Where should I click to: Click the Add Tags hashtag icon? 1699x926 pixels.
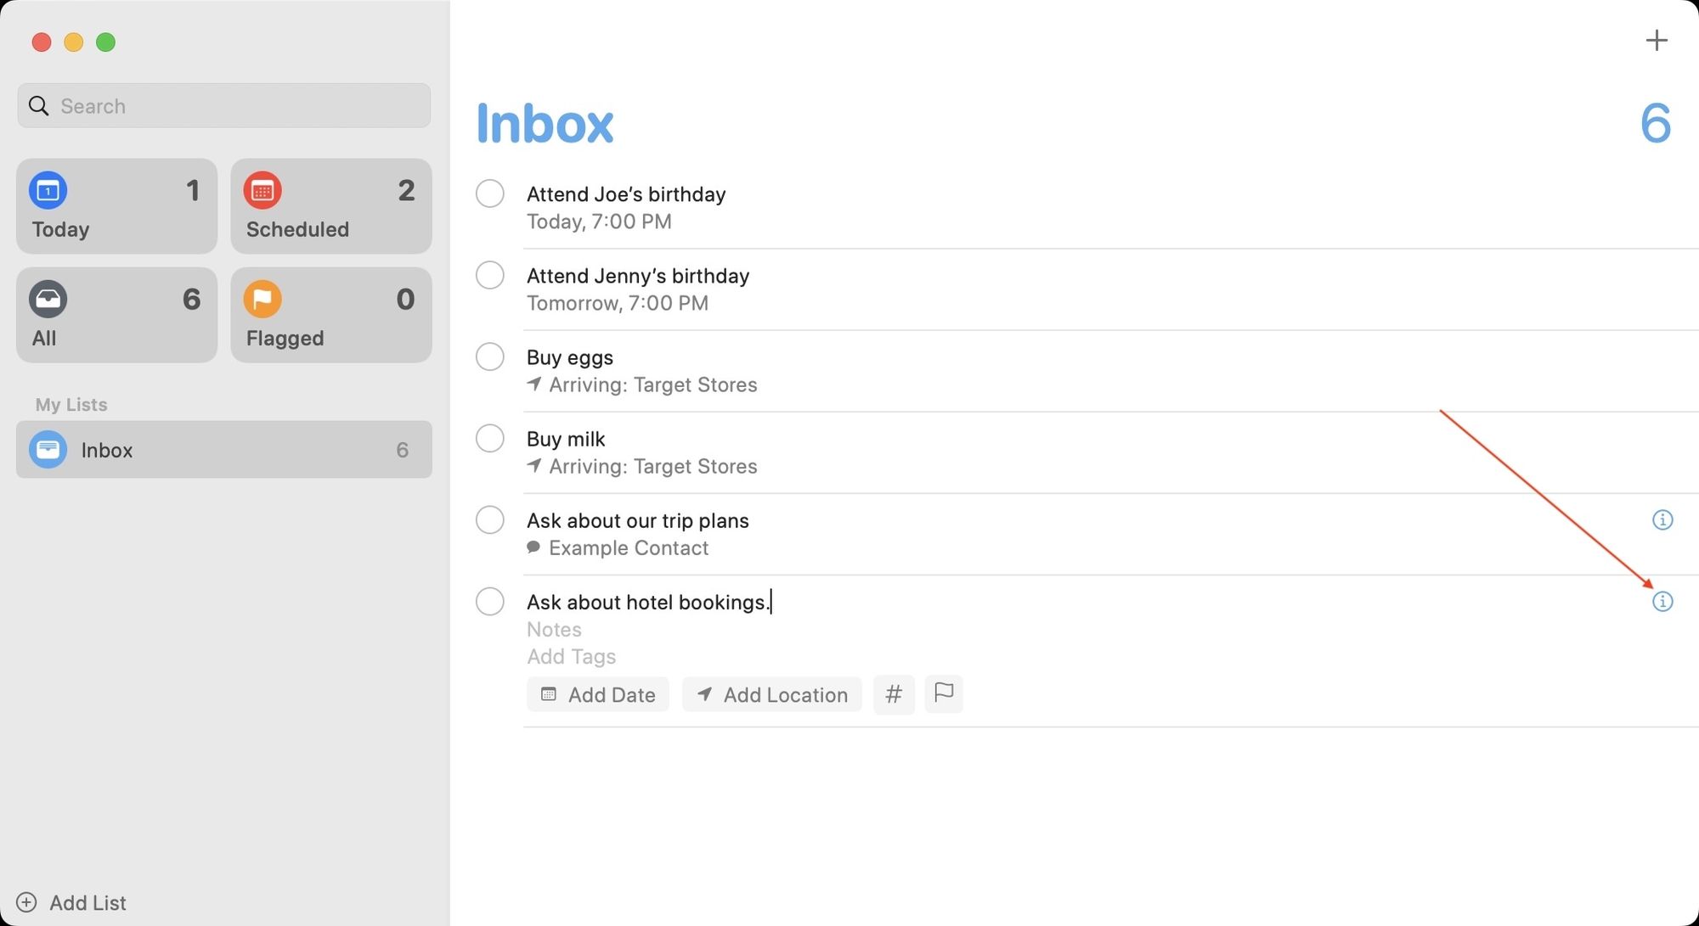click(895, 693)
